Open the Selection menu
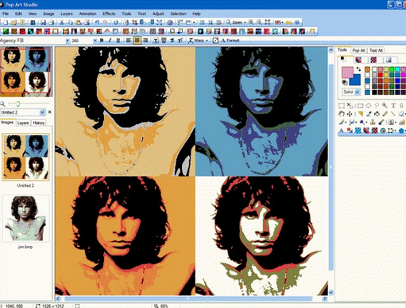 pos(178,14)
